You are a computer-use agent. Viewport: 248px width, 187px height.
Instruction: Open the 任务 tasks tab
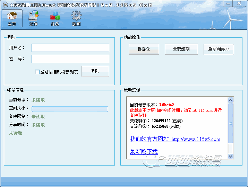point(55,18)
